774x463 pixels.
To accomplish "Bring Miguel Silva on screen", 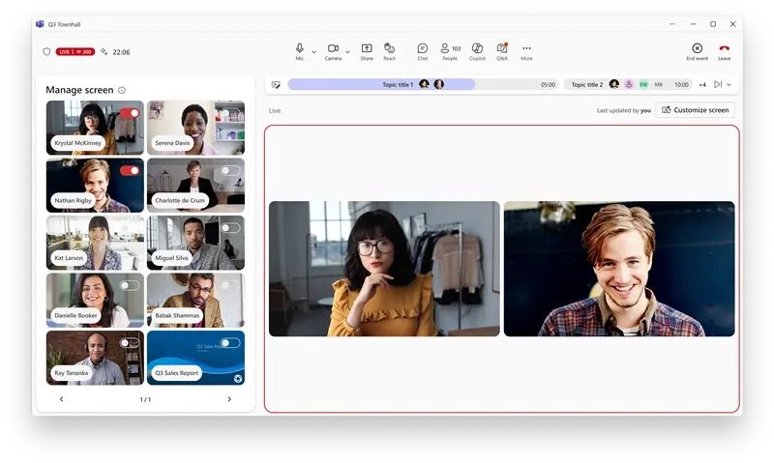I will pyautogui.click(x=230, y=228).
